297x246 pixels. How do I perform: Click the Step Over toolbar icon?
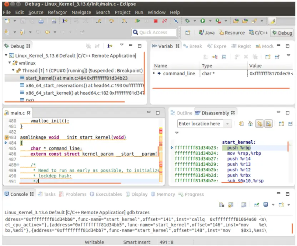pos(111,21)
